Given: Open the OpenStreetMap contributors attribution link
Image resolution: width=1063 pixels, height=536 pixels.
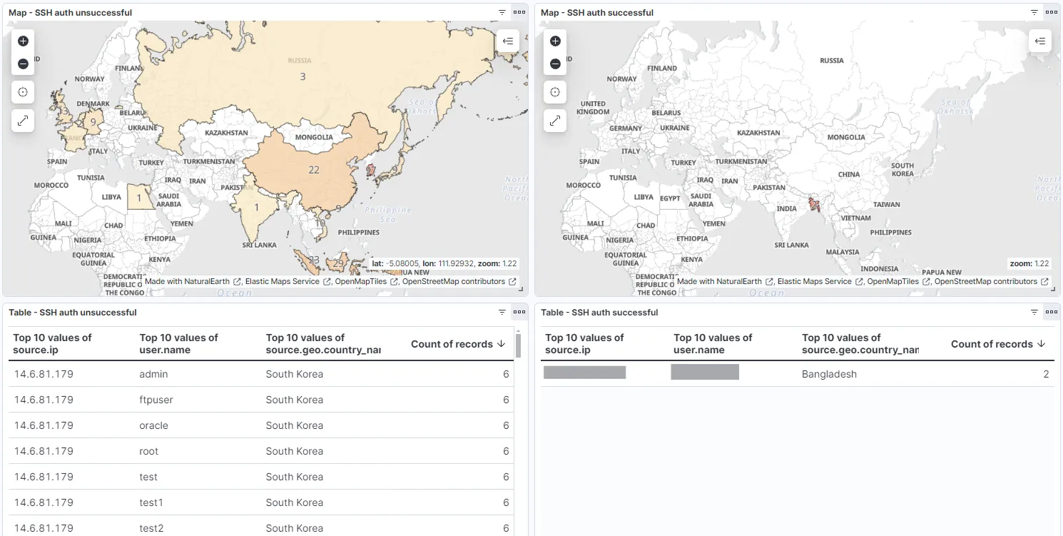Looking at the screenshot, I should tap(455, 281).
